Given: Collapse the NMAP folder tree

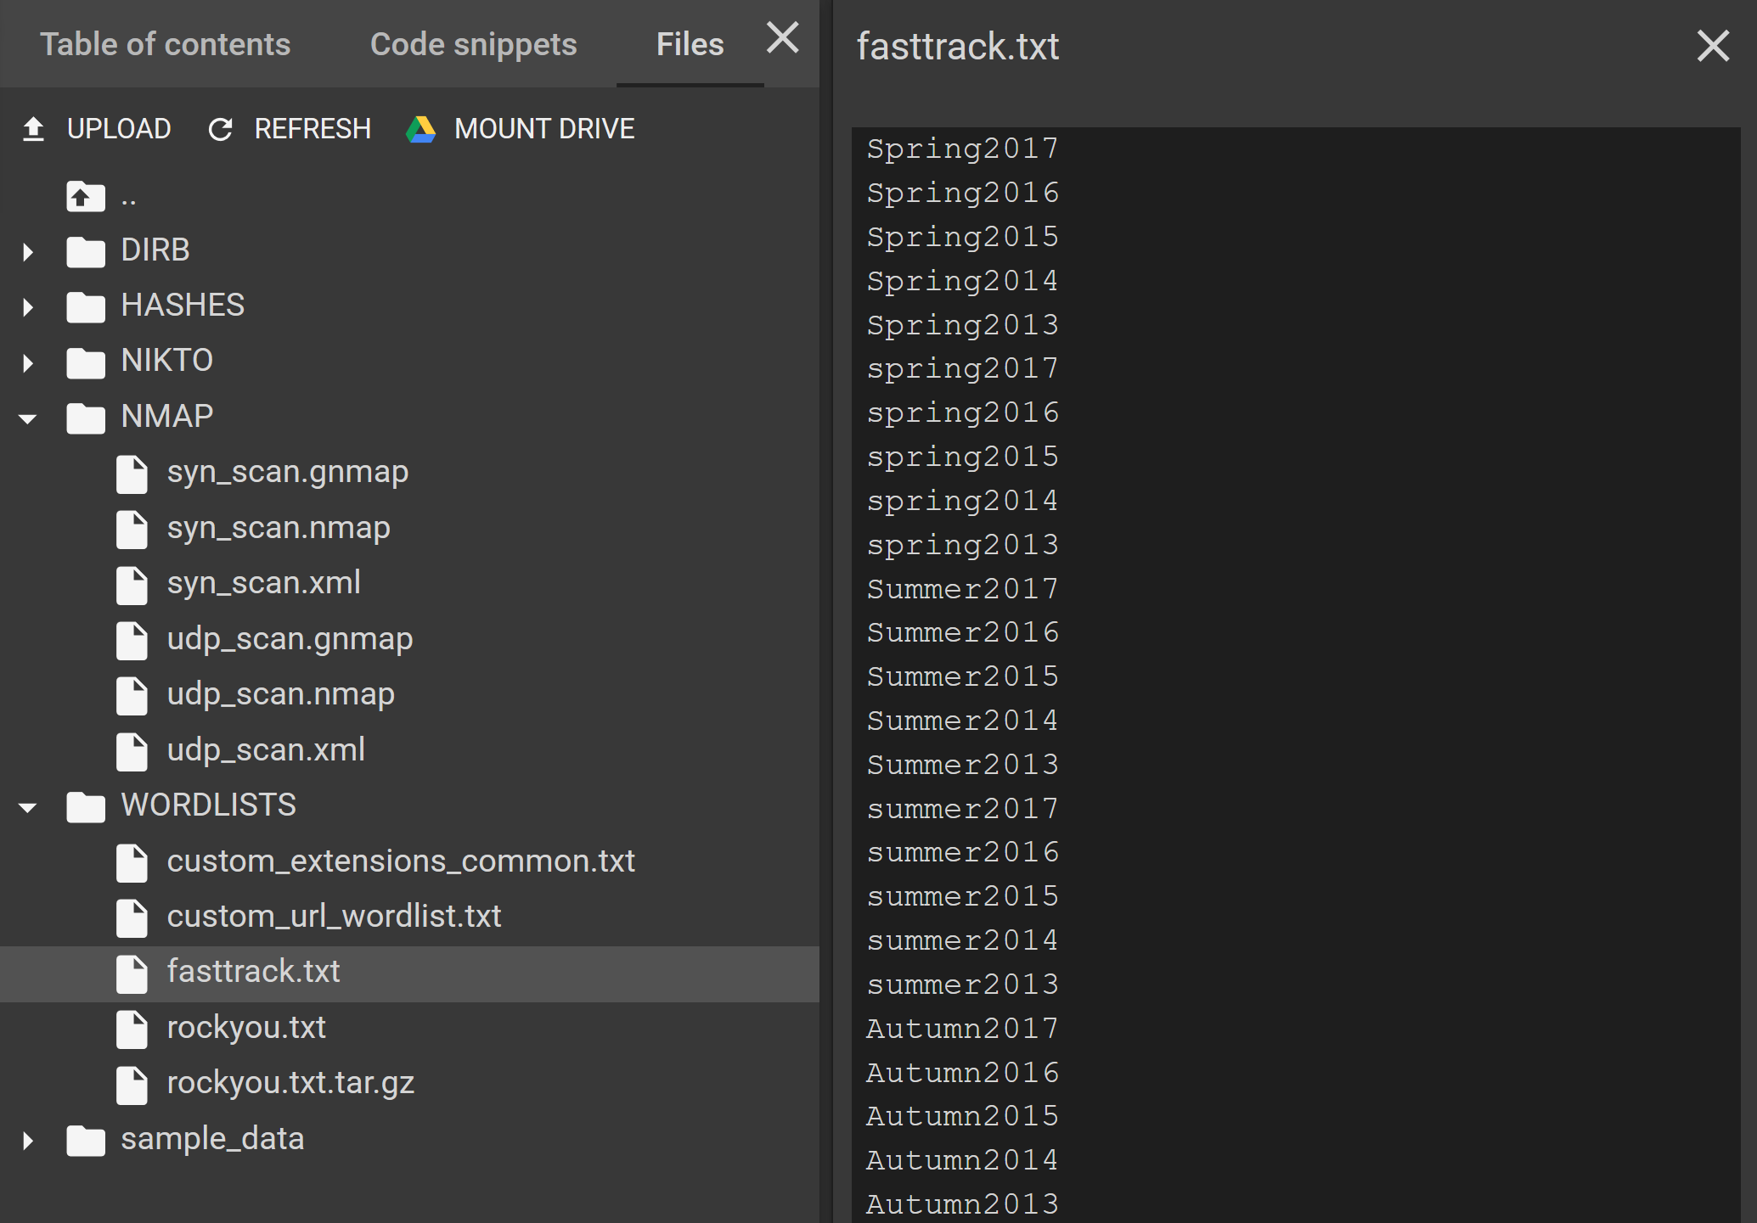Looking at the screenshot, I should (30, 415).
